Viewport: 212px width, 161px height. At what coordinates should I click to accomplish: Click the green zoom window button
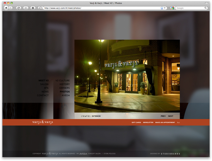(x=12, y=3)
